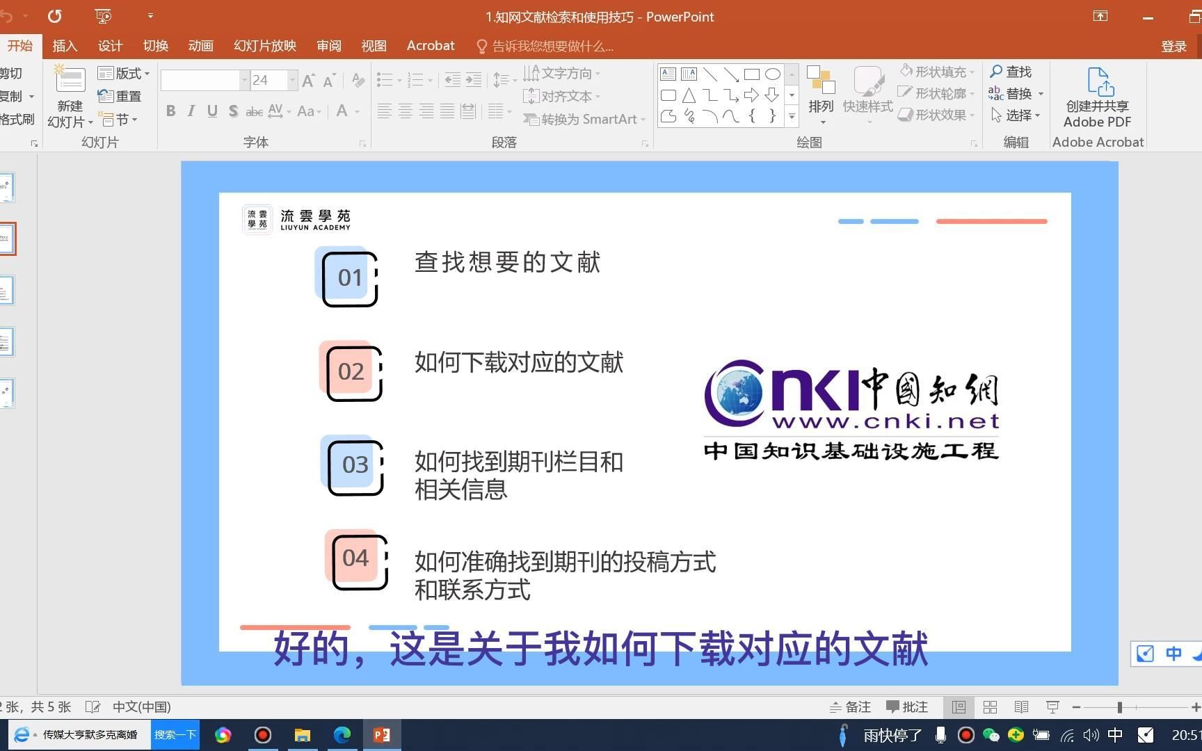
Task: Click 登录 sign in link
Action: click(1173, 47)
